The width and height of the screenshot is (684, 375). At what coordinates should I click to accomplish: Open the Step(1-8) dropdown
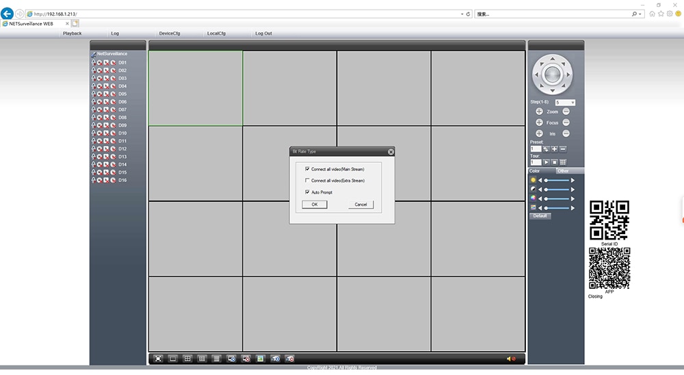coord(565,103)
